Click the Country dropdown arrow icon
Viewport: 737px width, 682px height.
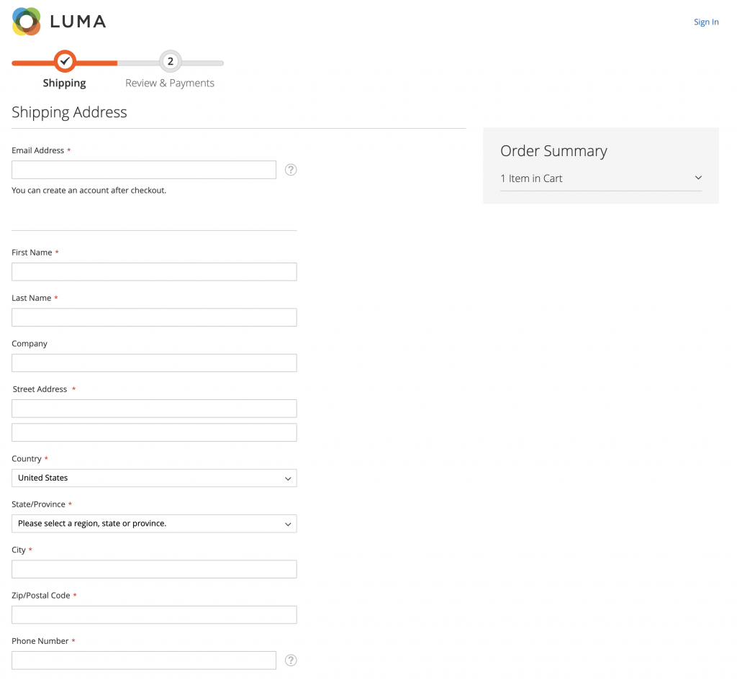288,478
